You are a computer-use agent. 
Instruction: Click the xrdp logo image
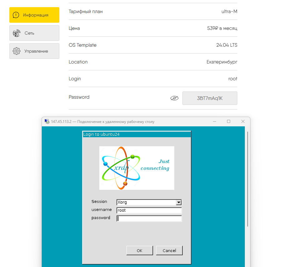(x=137, y=168)
